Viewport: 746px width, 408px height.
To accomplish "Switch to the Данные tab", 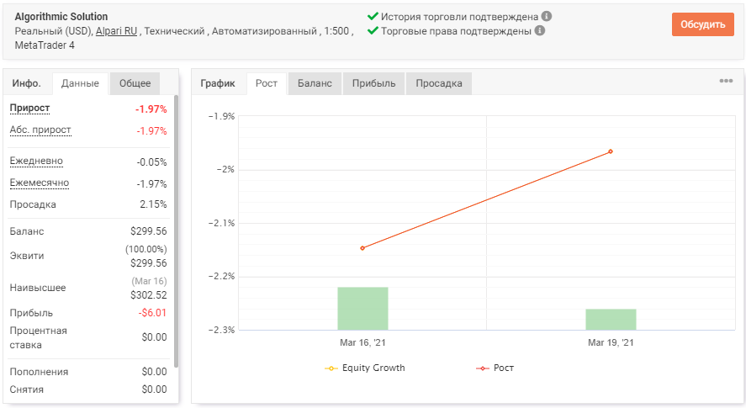I will coord(80,83).
